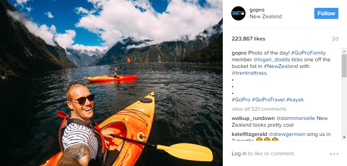Visit @damnmanielle mention in comment
The image size is (347, 166).
point(295,118)
